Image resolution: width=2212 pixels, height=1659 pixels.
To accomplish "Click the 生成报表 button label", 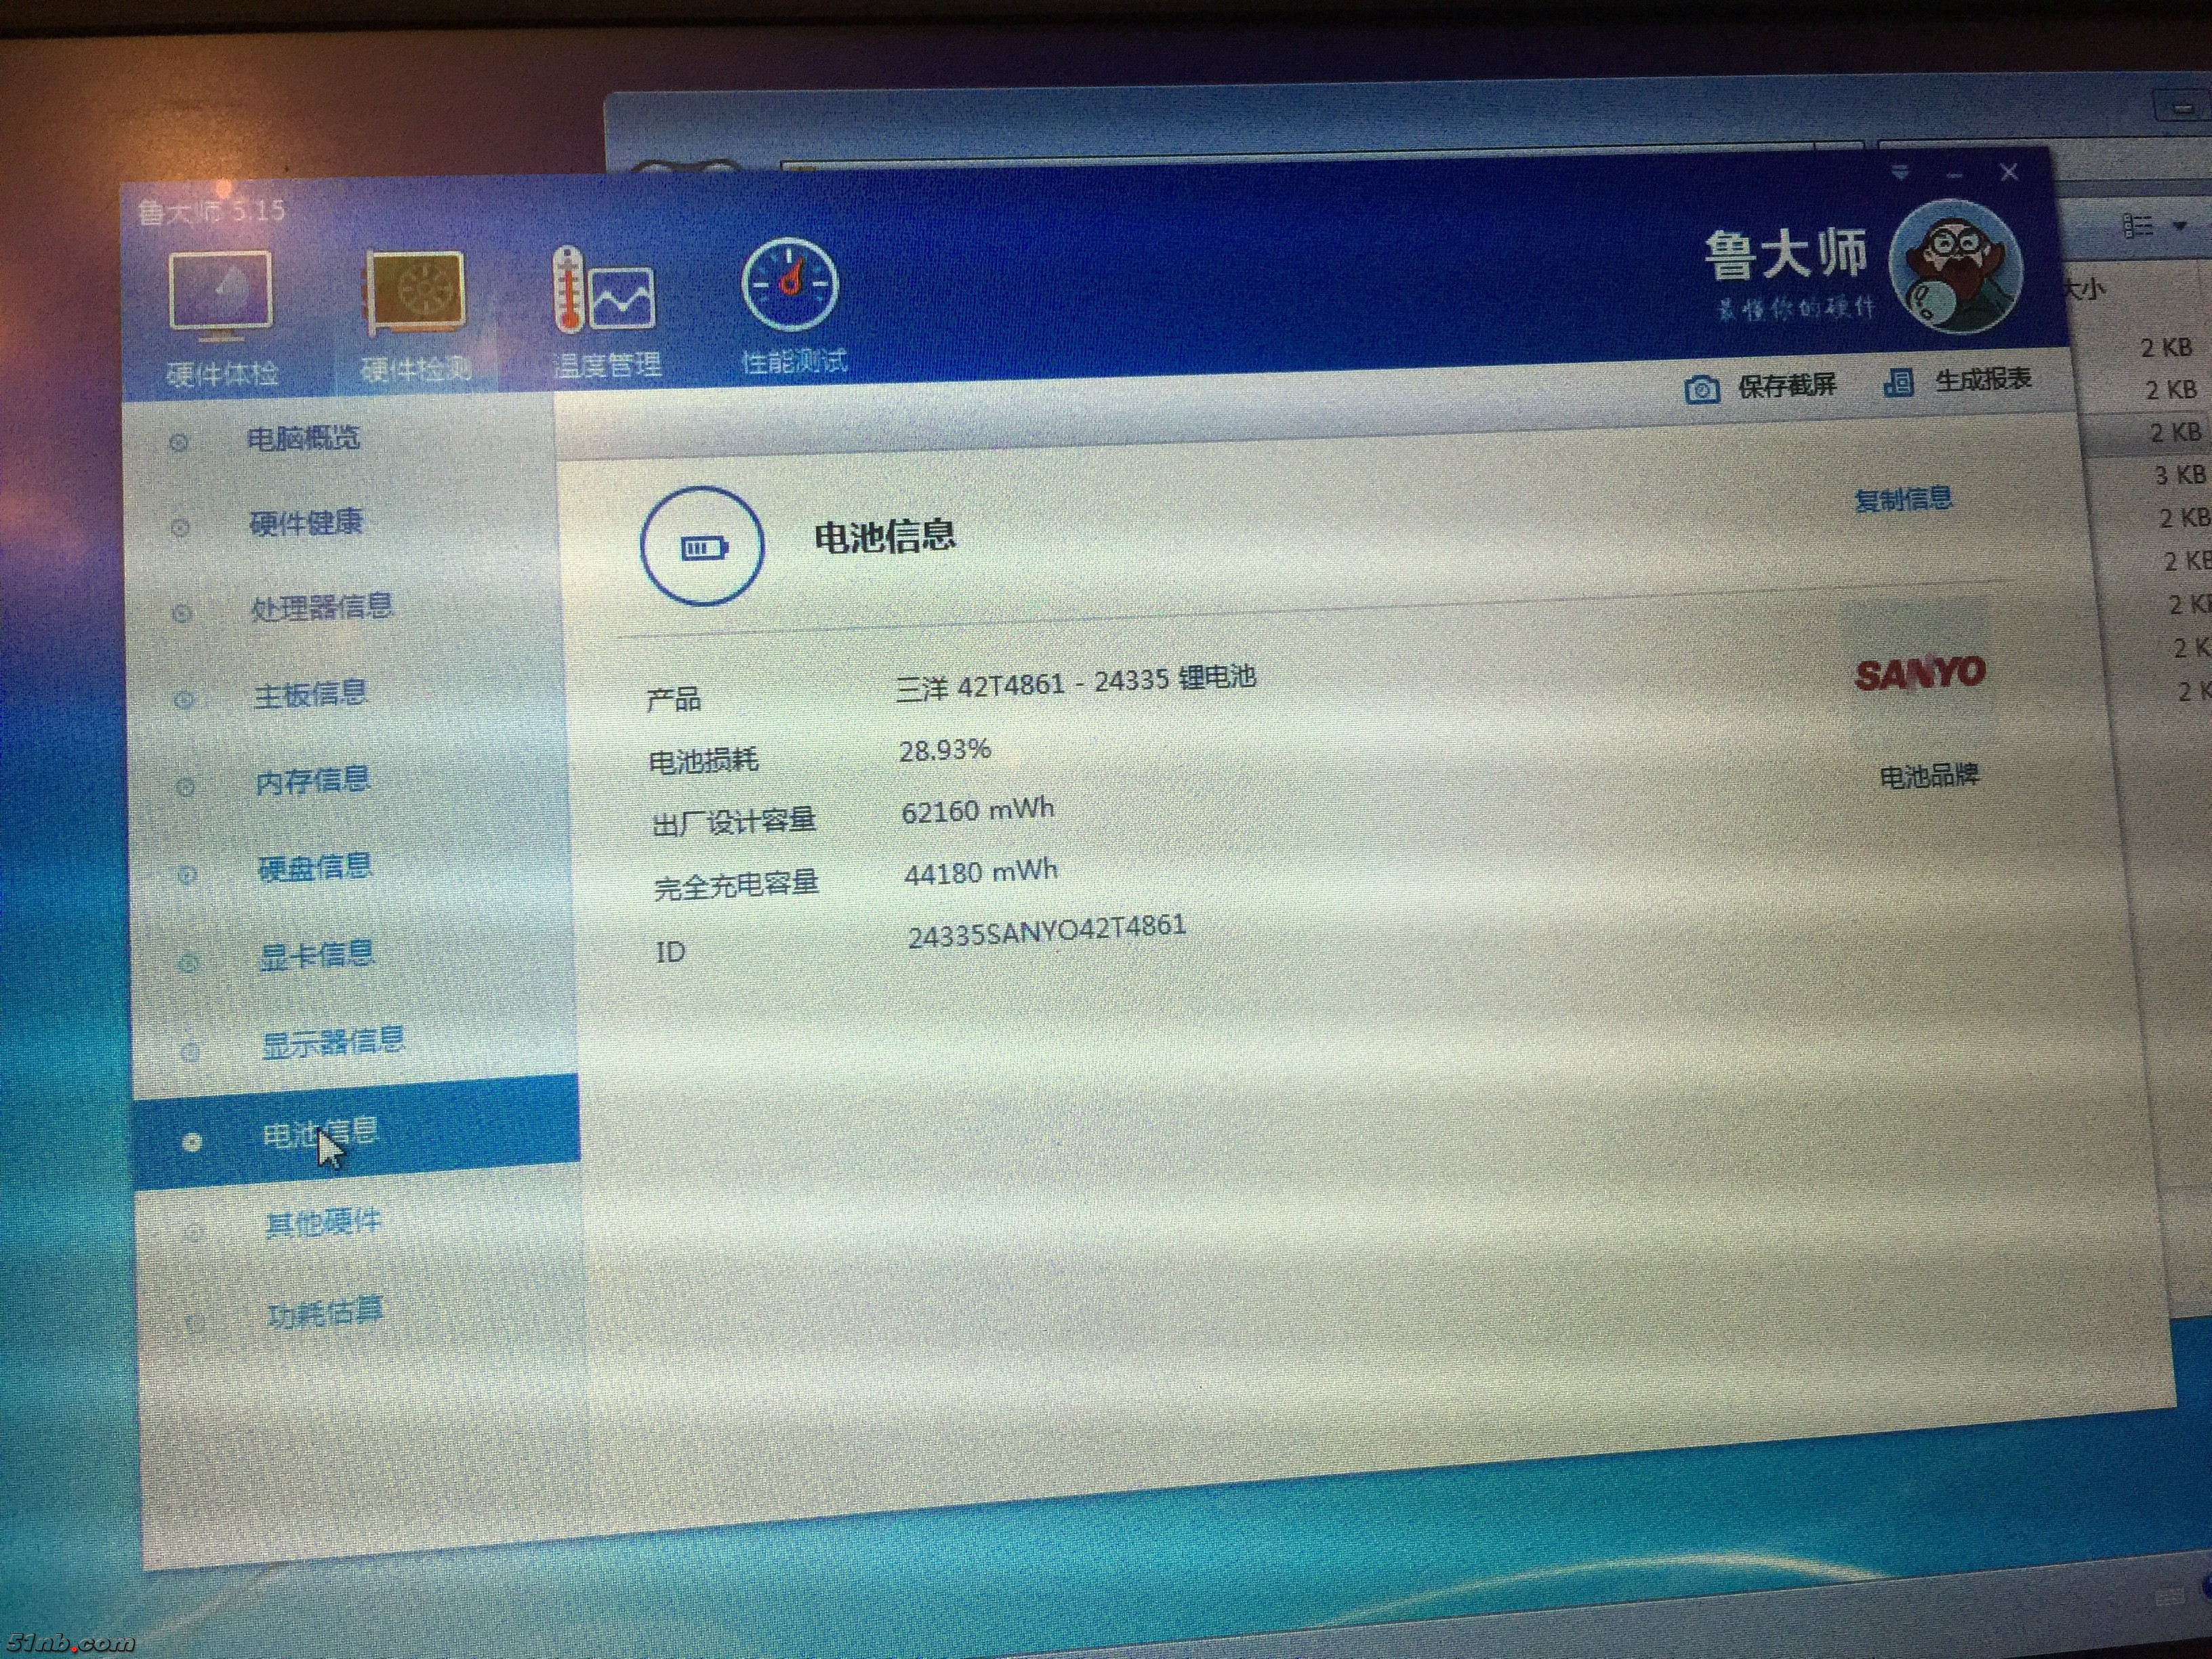I will 1983,380.
